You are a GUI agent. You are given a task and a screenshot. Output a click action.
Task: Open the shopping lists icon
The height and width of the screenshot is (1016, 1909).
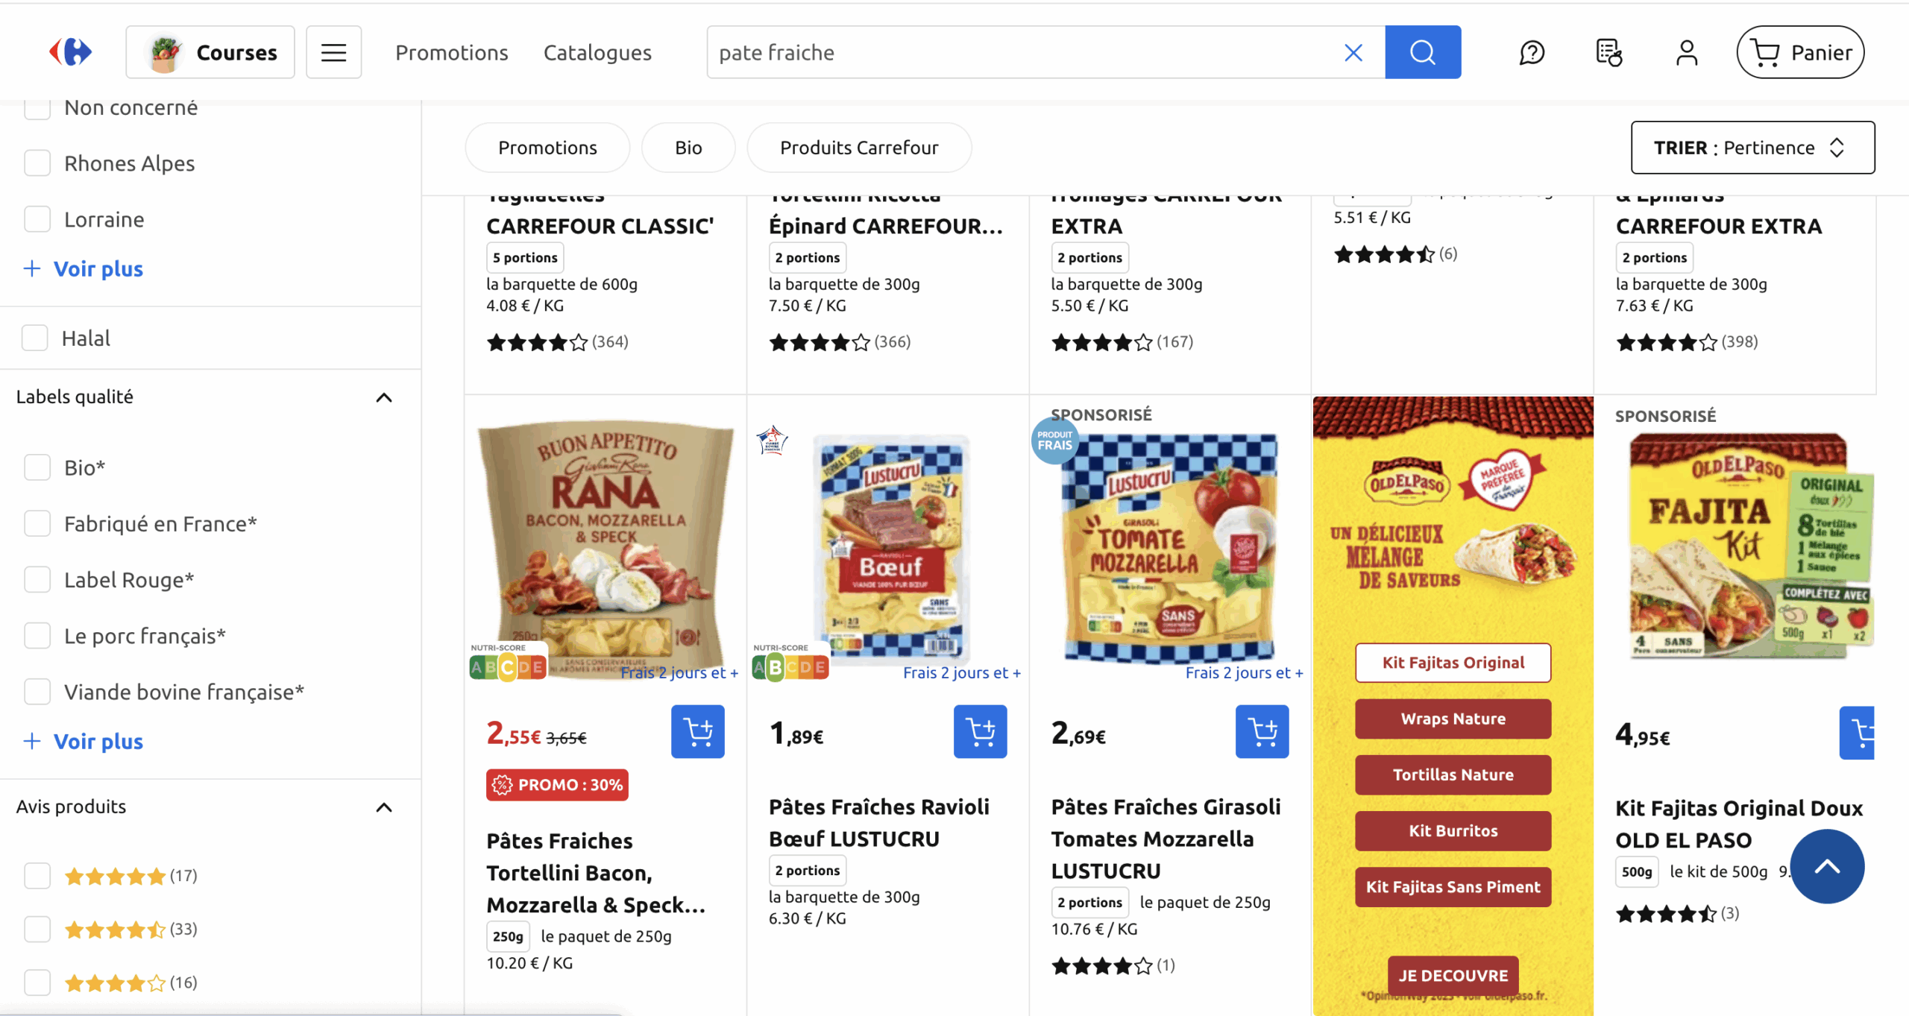pos(1608,51)
